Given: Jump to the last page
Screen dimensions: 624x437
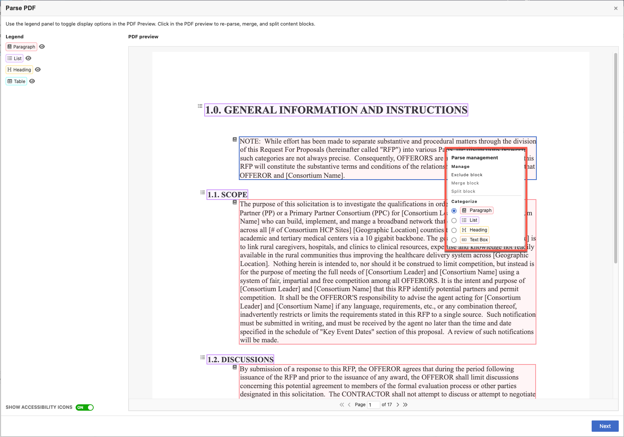Looking at the screenshot, I should pyautogui.click(x=405, y=405).
